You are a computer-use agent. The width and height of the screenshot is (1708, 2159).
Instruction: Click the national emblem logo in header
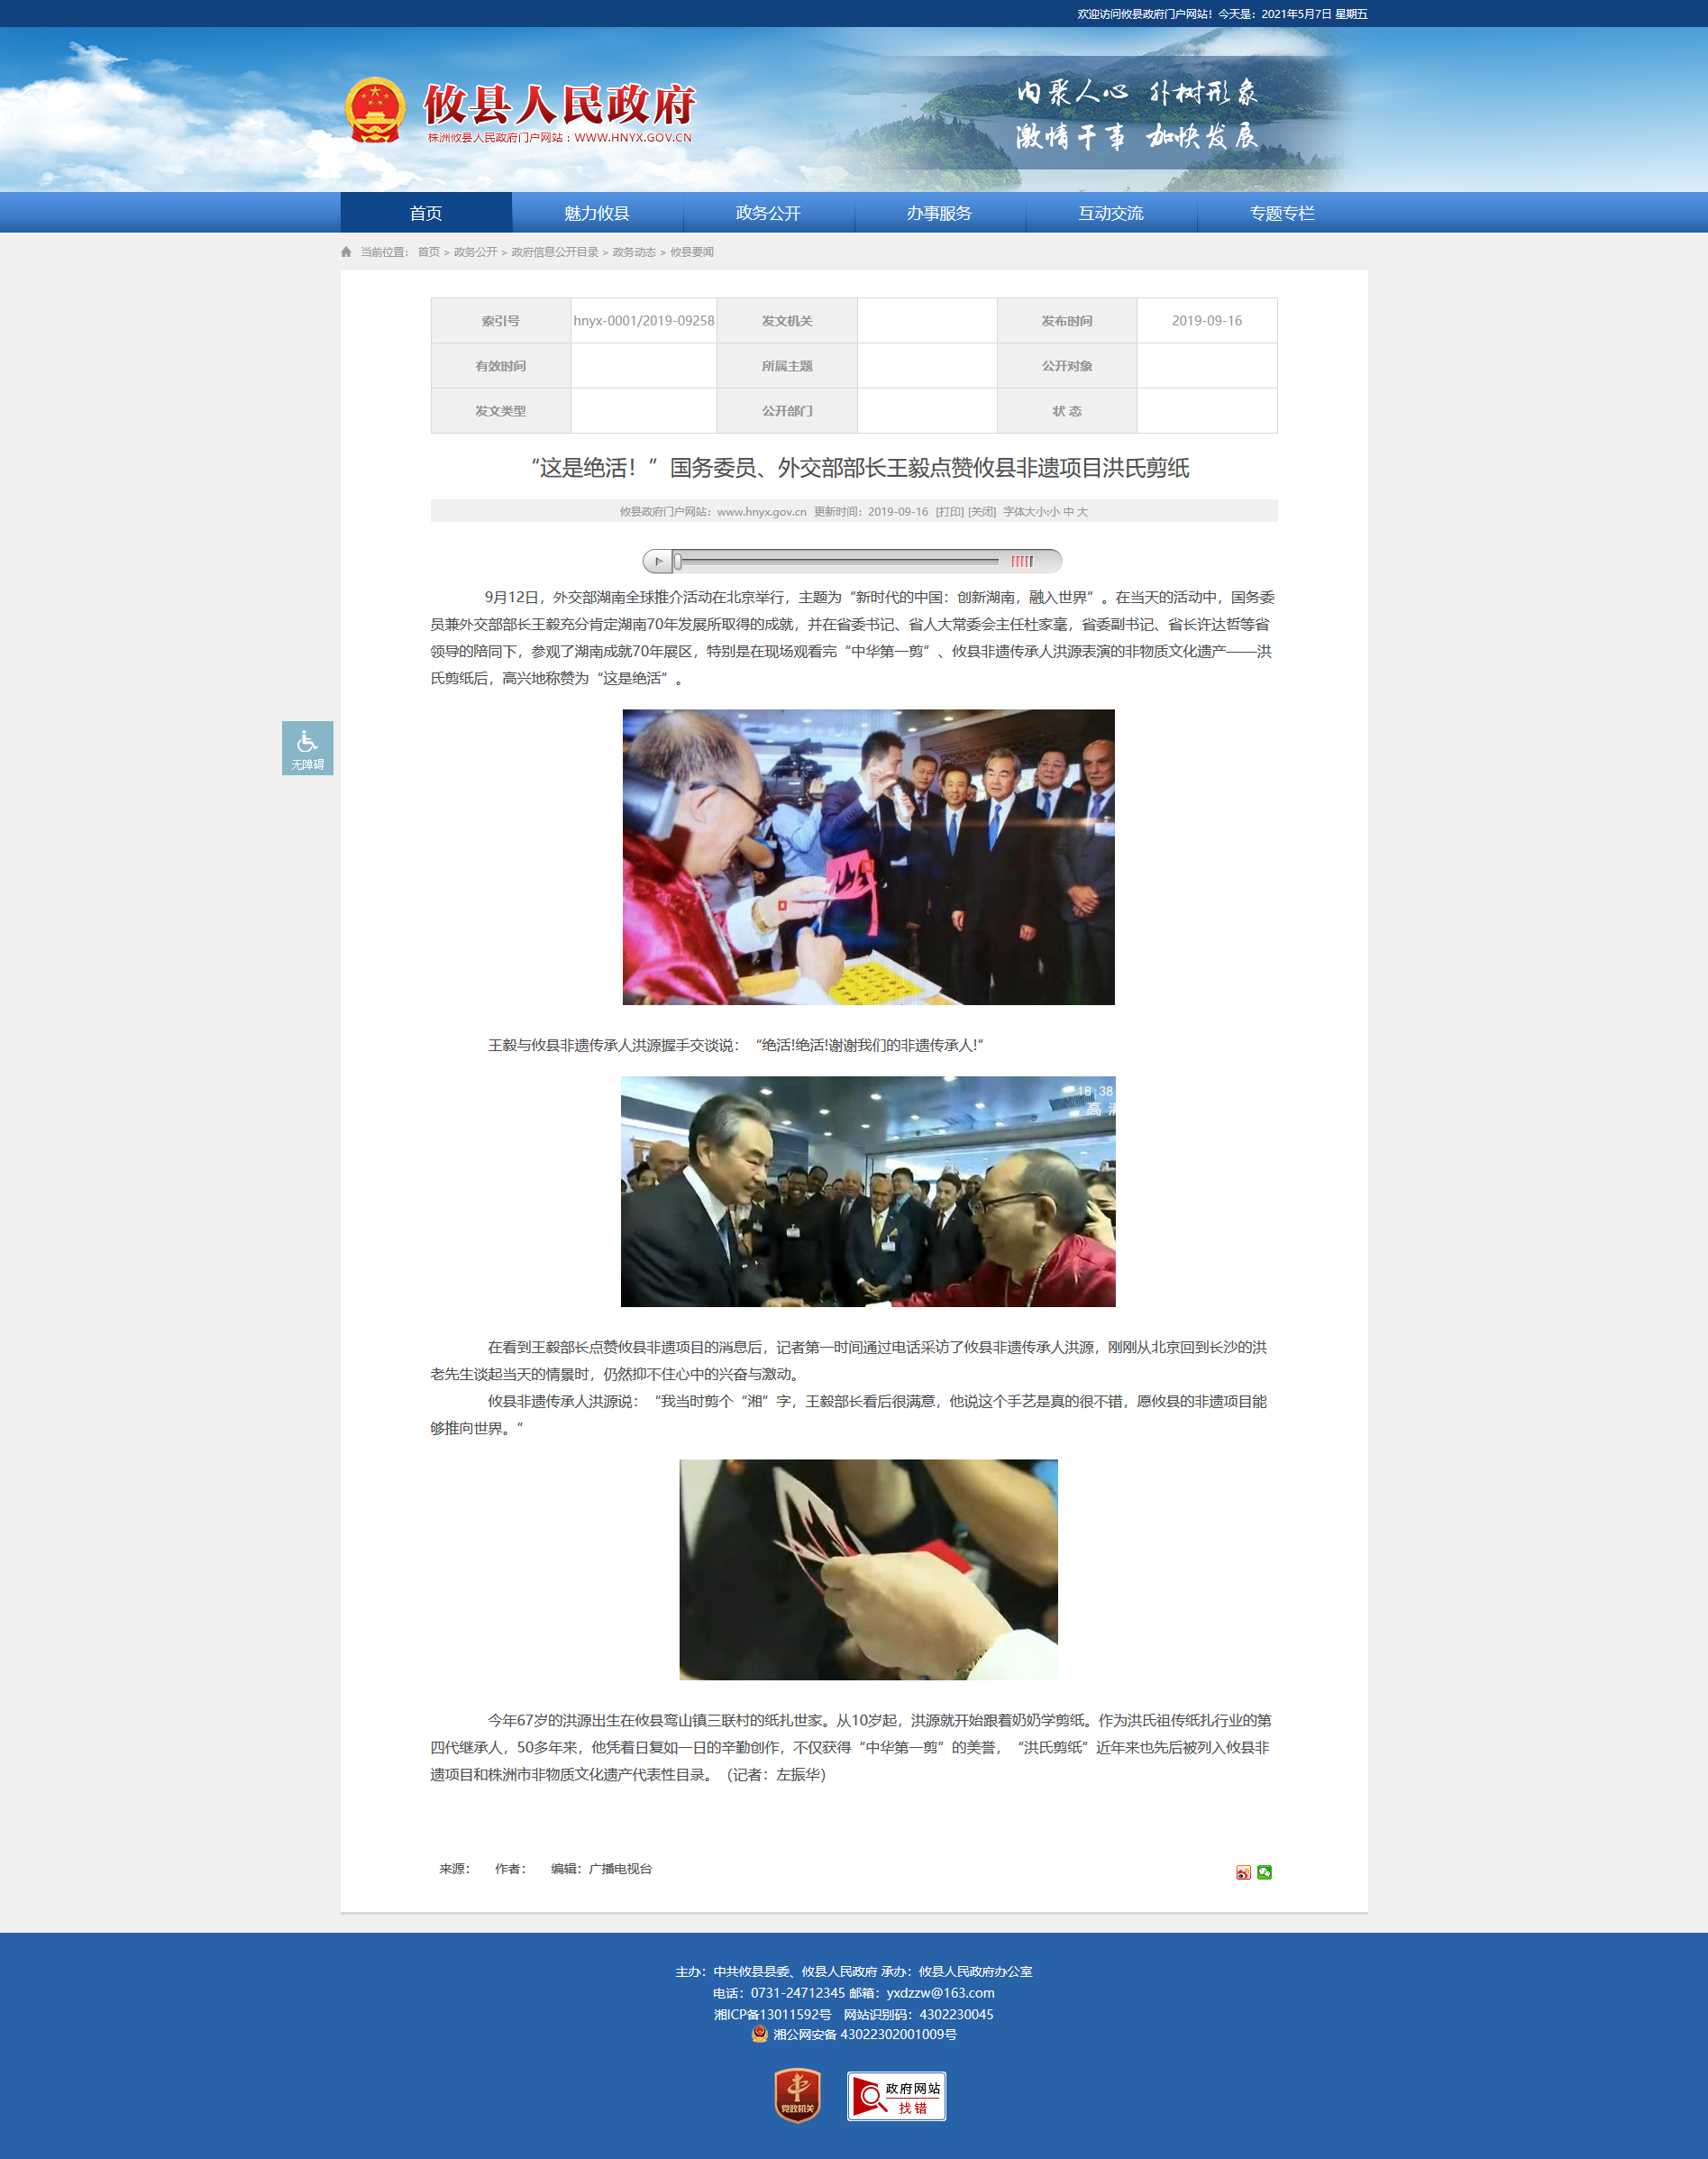375,110
